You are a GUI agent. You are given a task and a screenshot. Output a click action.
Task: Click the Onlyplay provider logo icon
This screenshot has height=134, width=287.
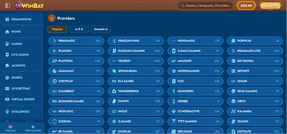point(54,81)
